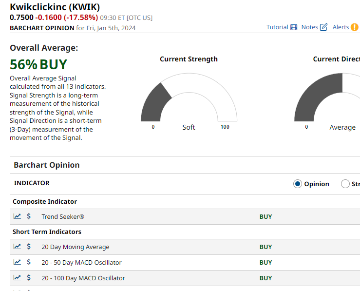Click the 20 Day Moving Average label
Image resolution: width=360 pixels, height=291 pixels.
click(x=76, y=247)
